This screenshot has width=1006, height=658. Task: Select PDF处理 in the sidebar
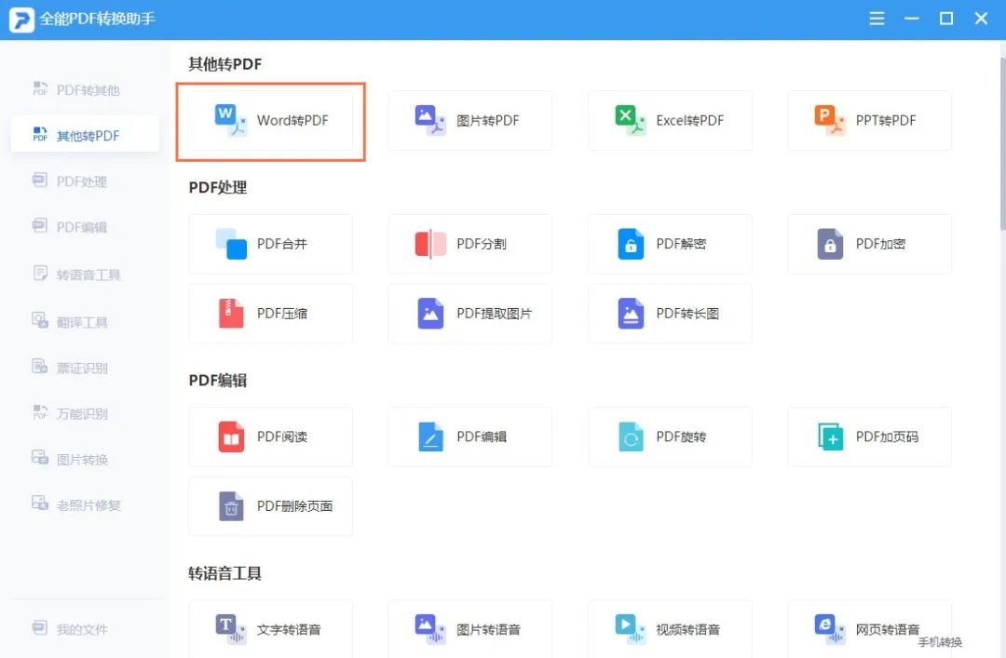(85, 181)
